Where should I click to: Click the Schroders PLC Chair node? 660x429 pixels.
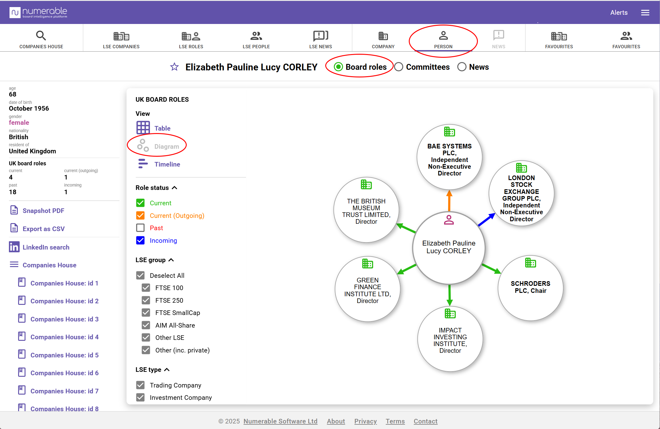tap(530, 288)
